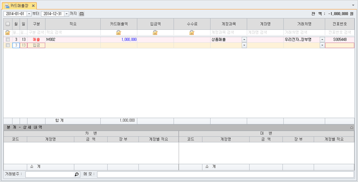Click the 차 변 section header
Screen dimensions: 358x182
pyautogui.click(x=91, y=133)
